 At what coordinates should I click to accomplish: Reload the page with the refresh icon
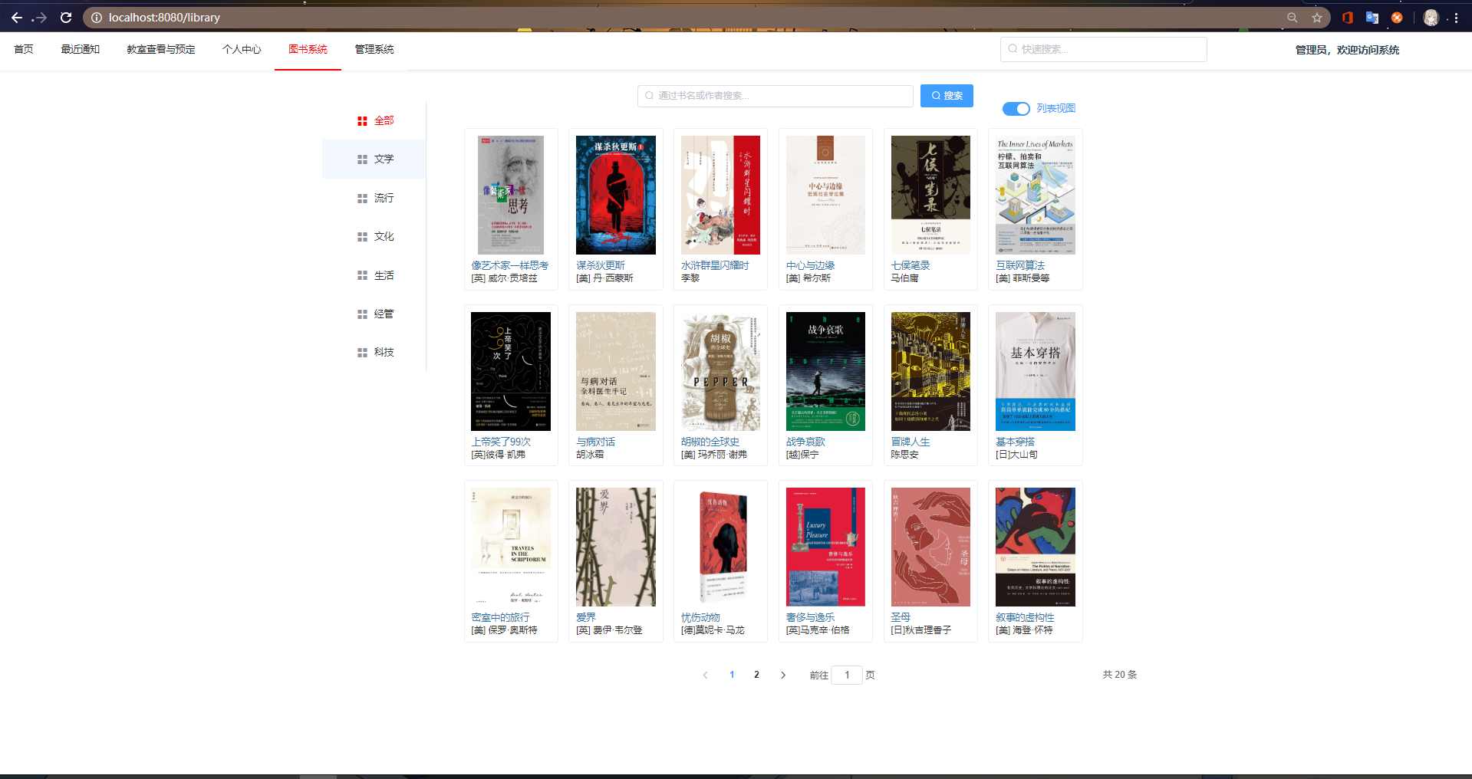[66, 18]
